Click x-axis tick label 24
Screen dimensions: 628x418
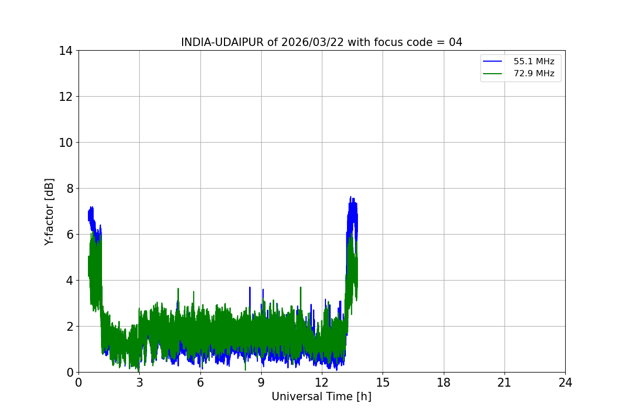tap(565, 383)
